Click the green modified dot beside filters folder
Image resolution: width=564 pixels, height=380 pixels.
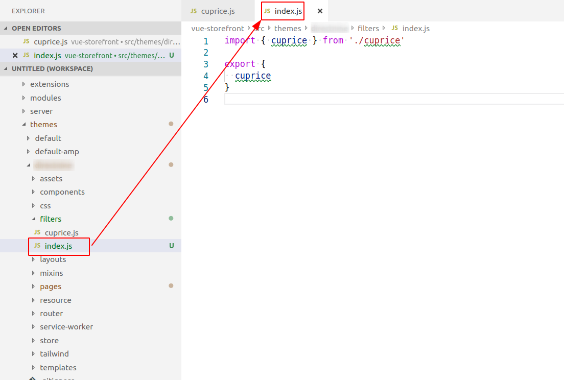[x=170, y=219]
